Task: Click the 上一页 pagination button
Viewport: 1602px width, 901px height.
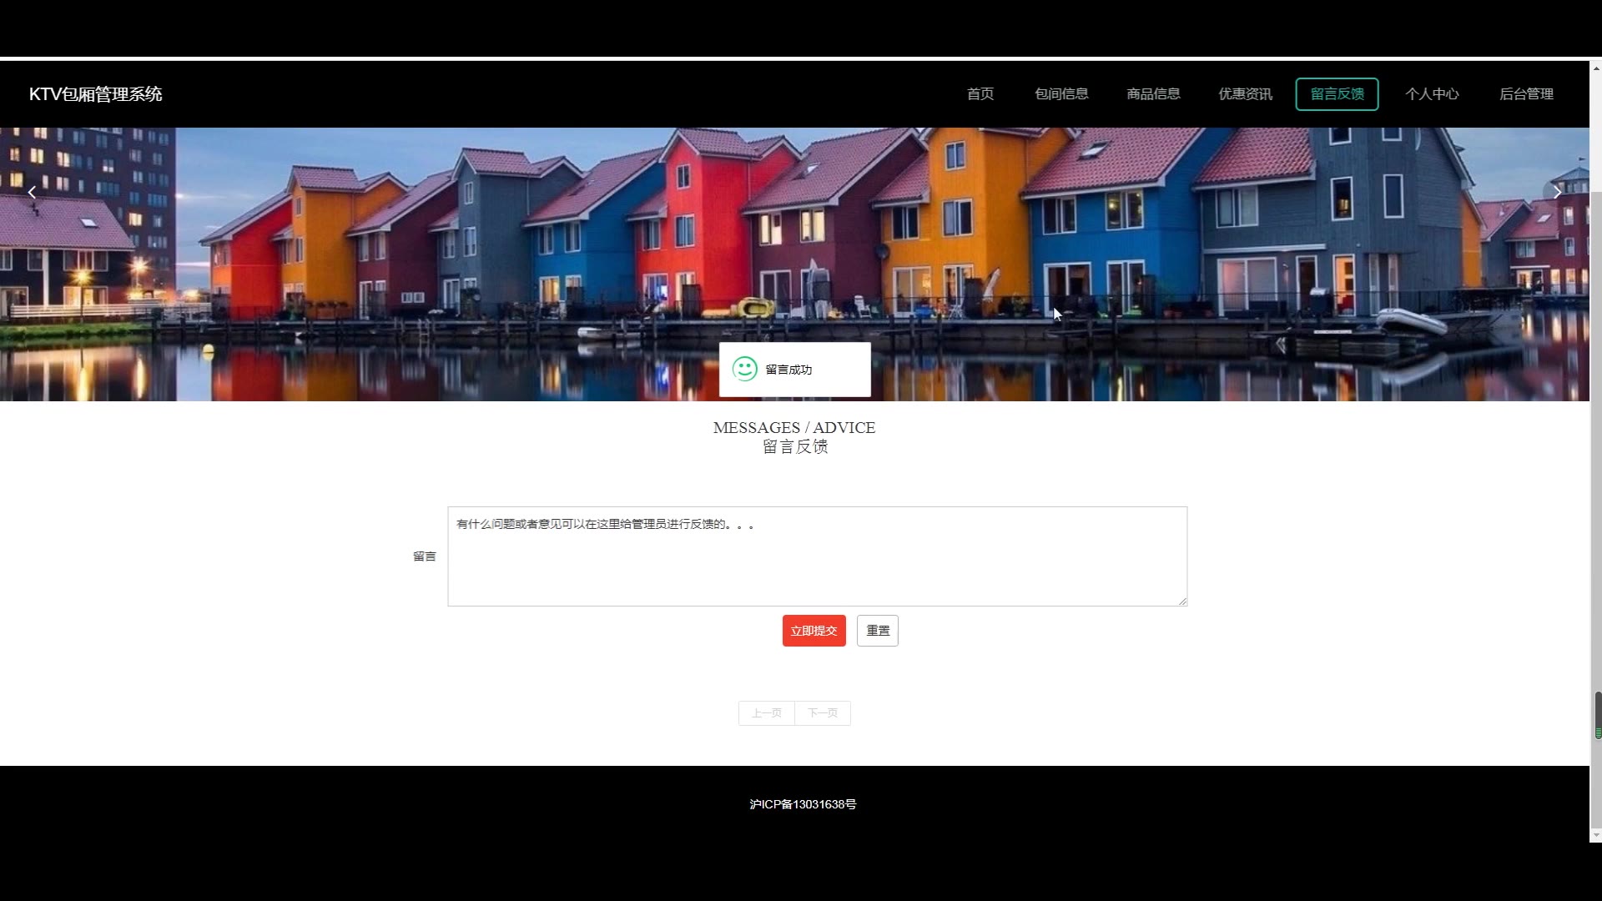Action: click(766, 713)
